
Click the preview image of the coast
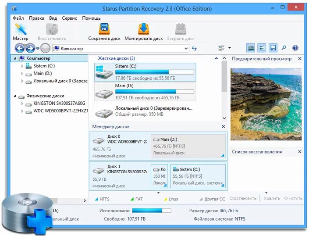point(266,104)
